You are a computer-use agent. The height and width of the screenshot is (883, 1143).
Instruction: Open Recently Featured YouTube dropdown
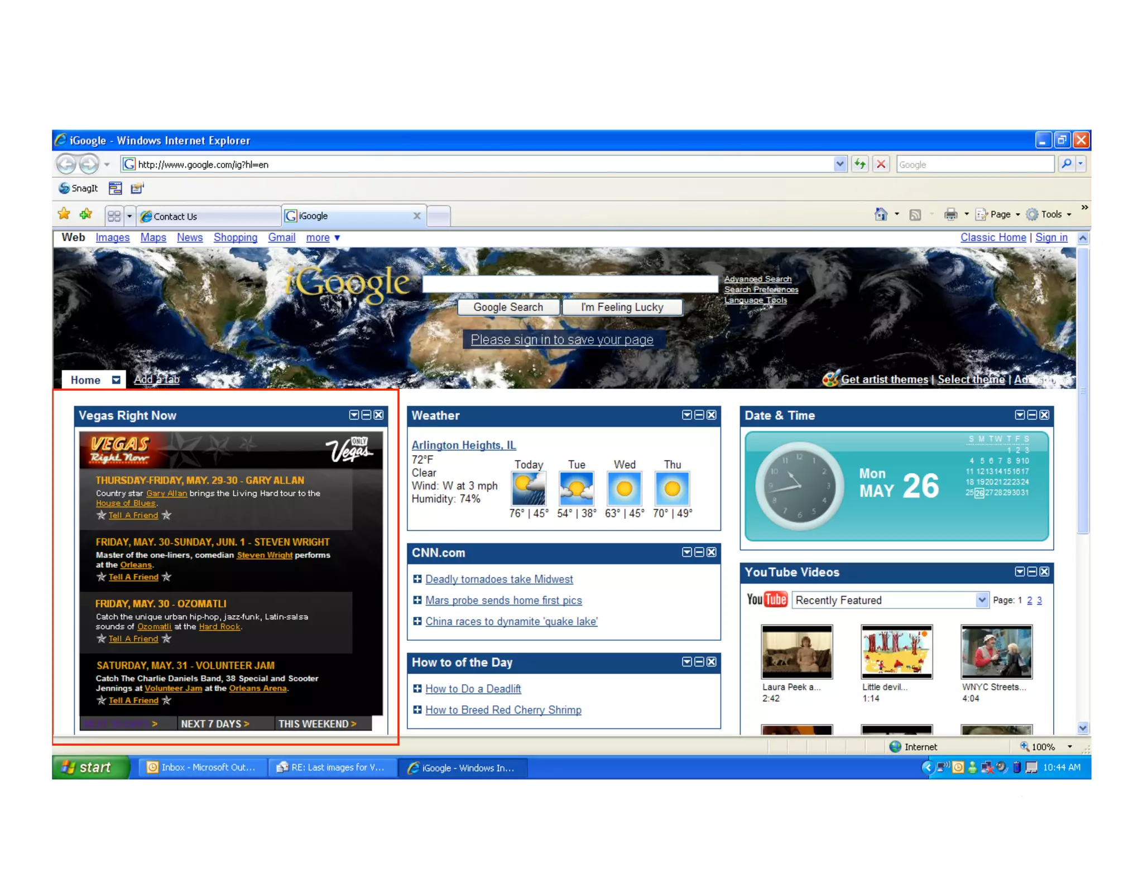click(x=981, y=600)
